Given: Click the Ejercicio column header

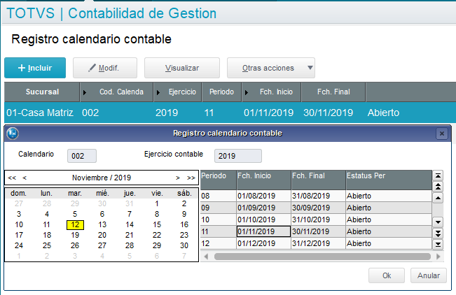Looking at the screenshot, I should 178,92.
